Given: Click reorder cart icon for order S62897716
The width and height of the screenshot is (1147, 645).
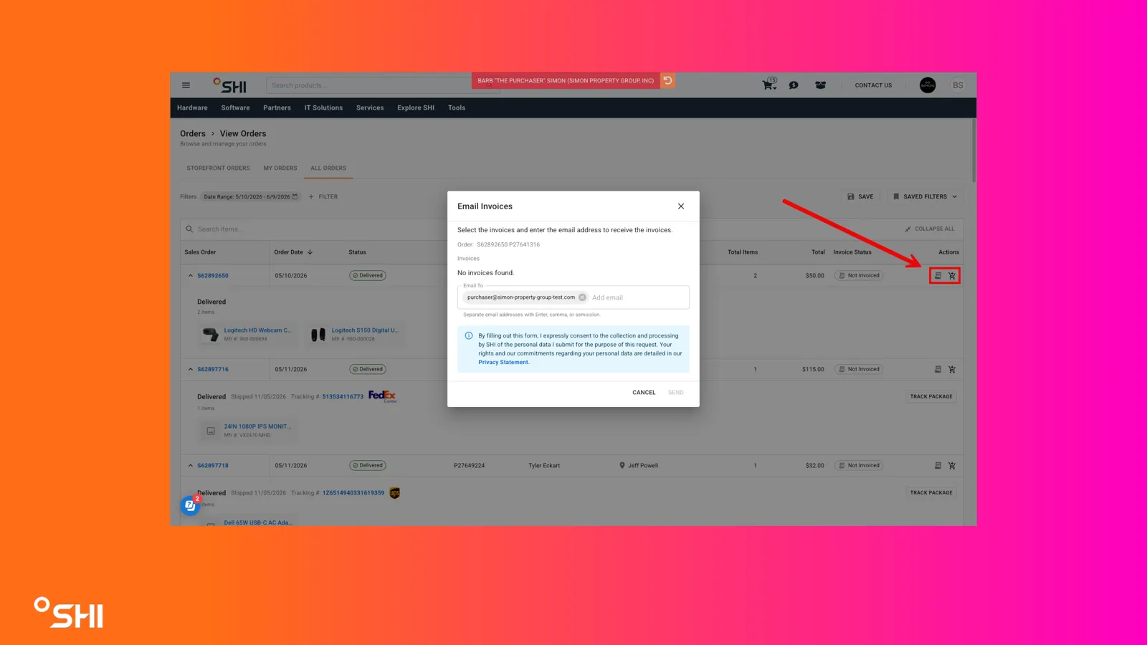Looking at the screenshot, I should tap(952, 369).
